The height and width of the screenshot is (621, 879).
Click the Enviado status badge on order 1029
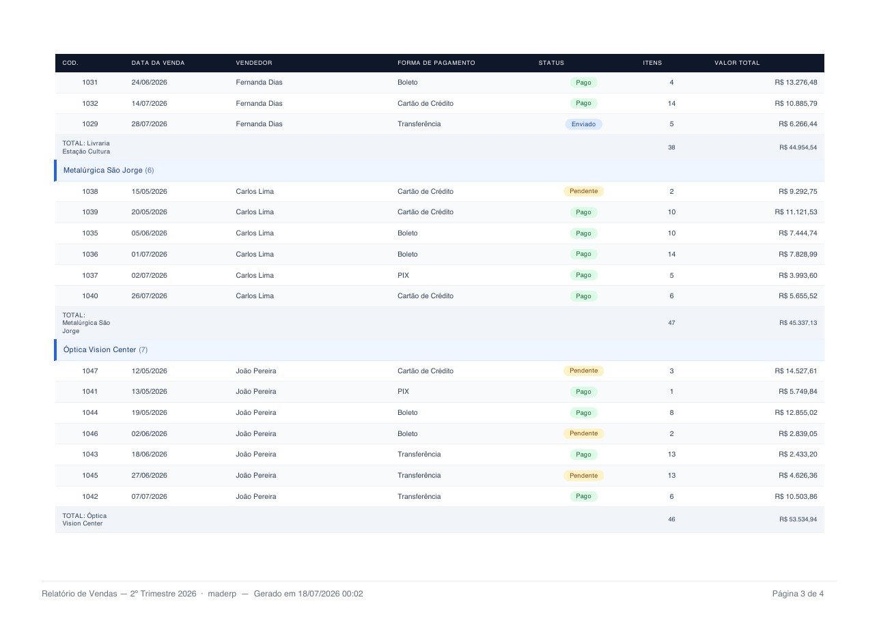[x=583, y=124]
